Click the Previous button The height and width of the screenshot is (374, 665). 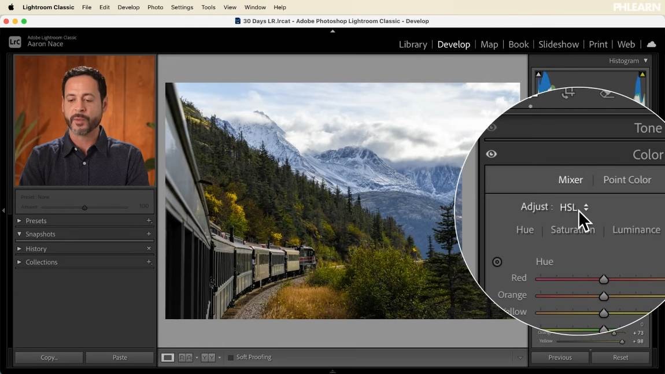560,357
